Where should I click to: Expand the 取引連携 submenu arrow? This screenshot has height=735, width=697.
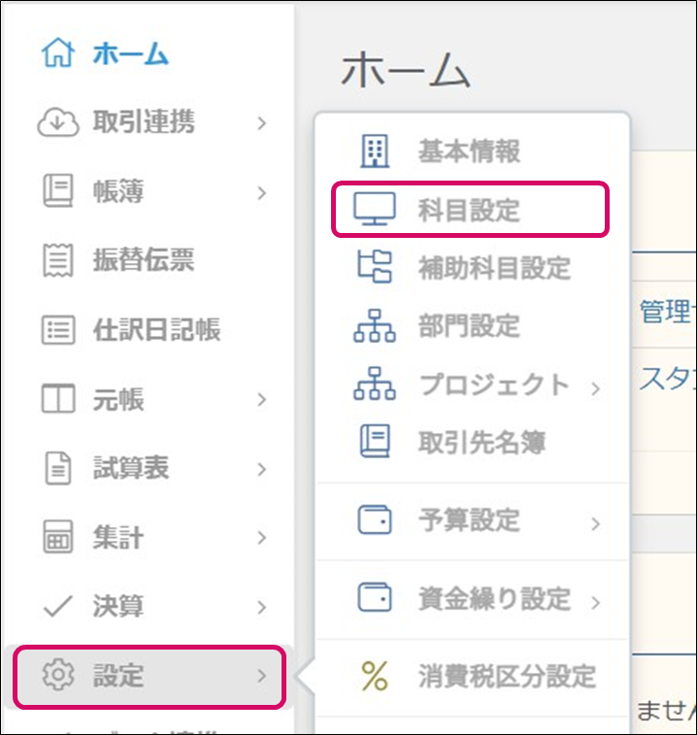261,123
